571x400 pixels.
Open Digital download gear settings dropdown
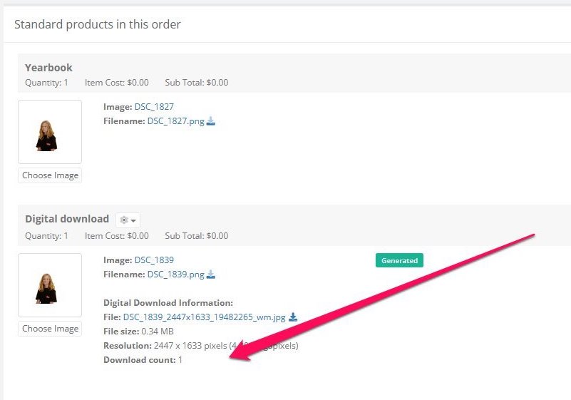click(128, 220)
